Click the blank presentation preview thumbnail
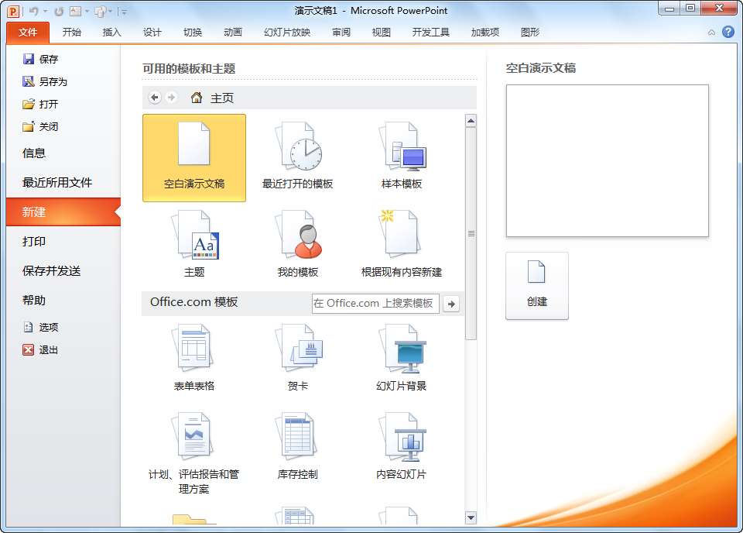Screen dimensions: 743x533 [x=607, y=161]
